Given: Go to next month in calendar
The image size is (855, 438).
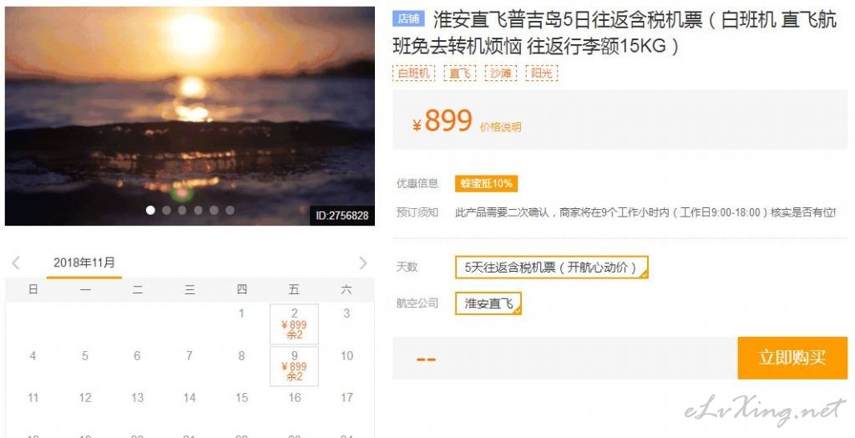Looking at the screenshot, I should pyautogui.click(x=363, y=262).
